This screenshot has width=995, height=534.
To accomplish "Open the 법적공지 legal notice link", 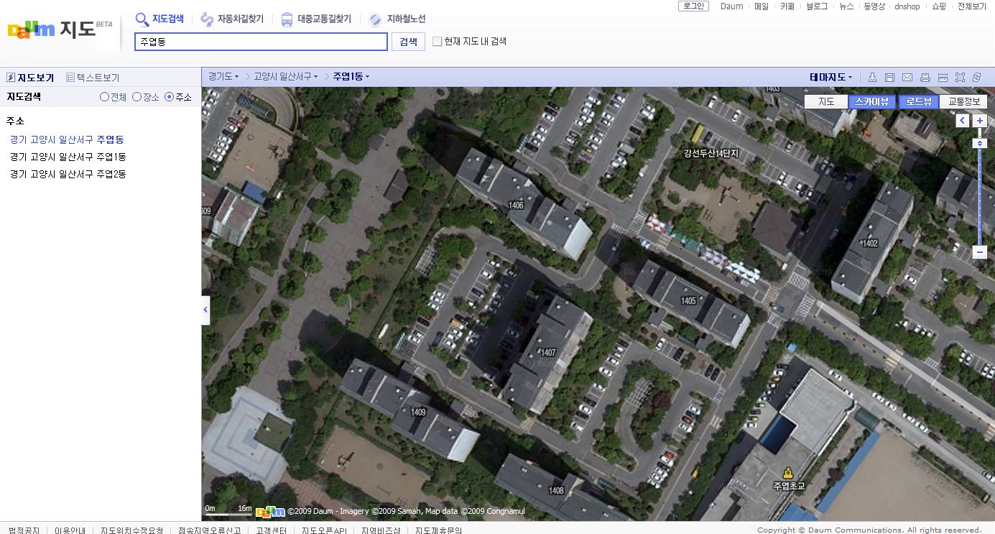I will point(24,530).
